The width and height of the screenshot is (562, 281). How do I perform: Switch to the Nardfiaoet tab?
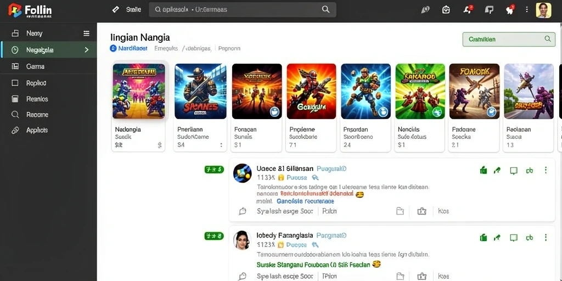coord(128,48)
